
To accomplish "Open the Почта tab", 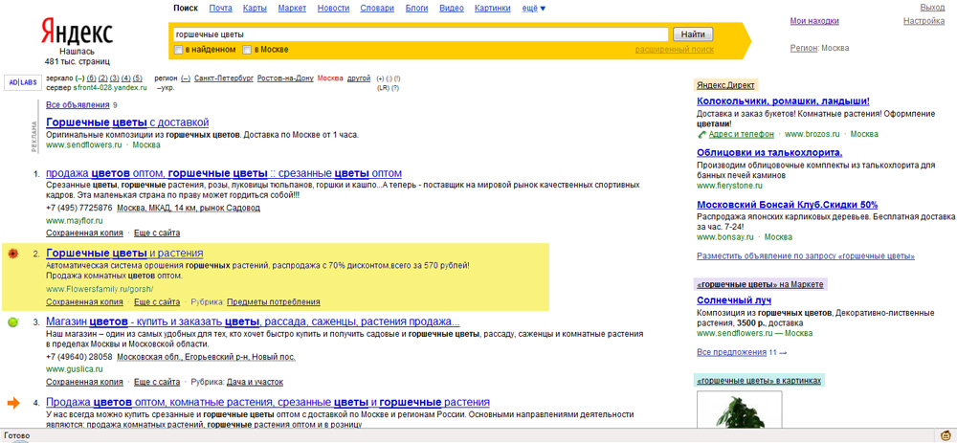I will (x=220, y=8).
